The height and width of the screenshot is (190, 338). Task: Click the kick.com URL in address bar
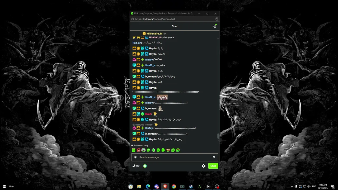155,19
